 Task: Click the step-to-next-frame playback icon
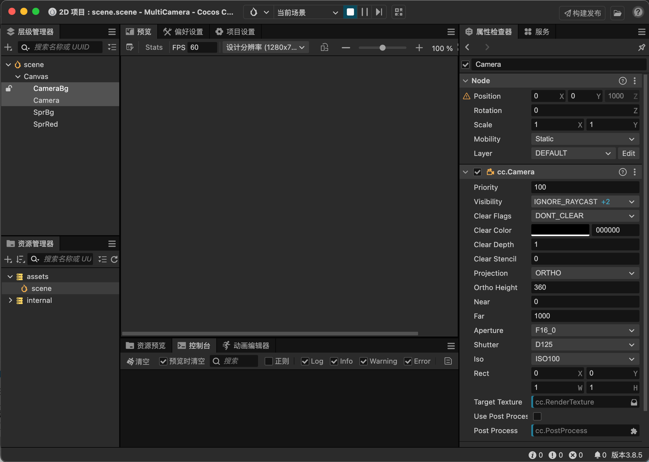pyautogui.click(x=379, y=12)
